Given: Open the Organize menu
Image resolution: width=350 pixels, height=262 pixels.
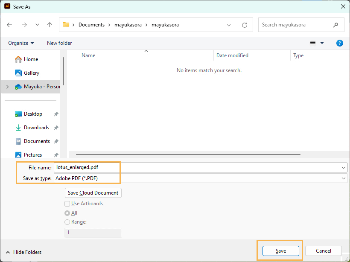Looking at the screenshot, I should point(21,43).
